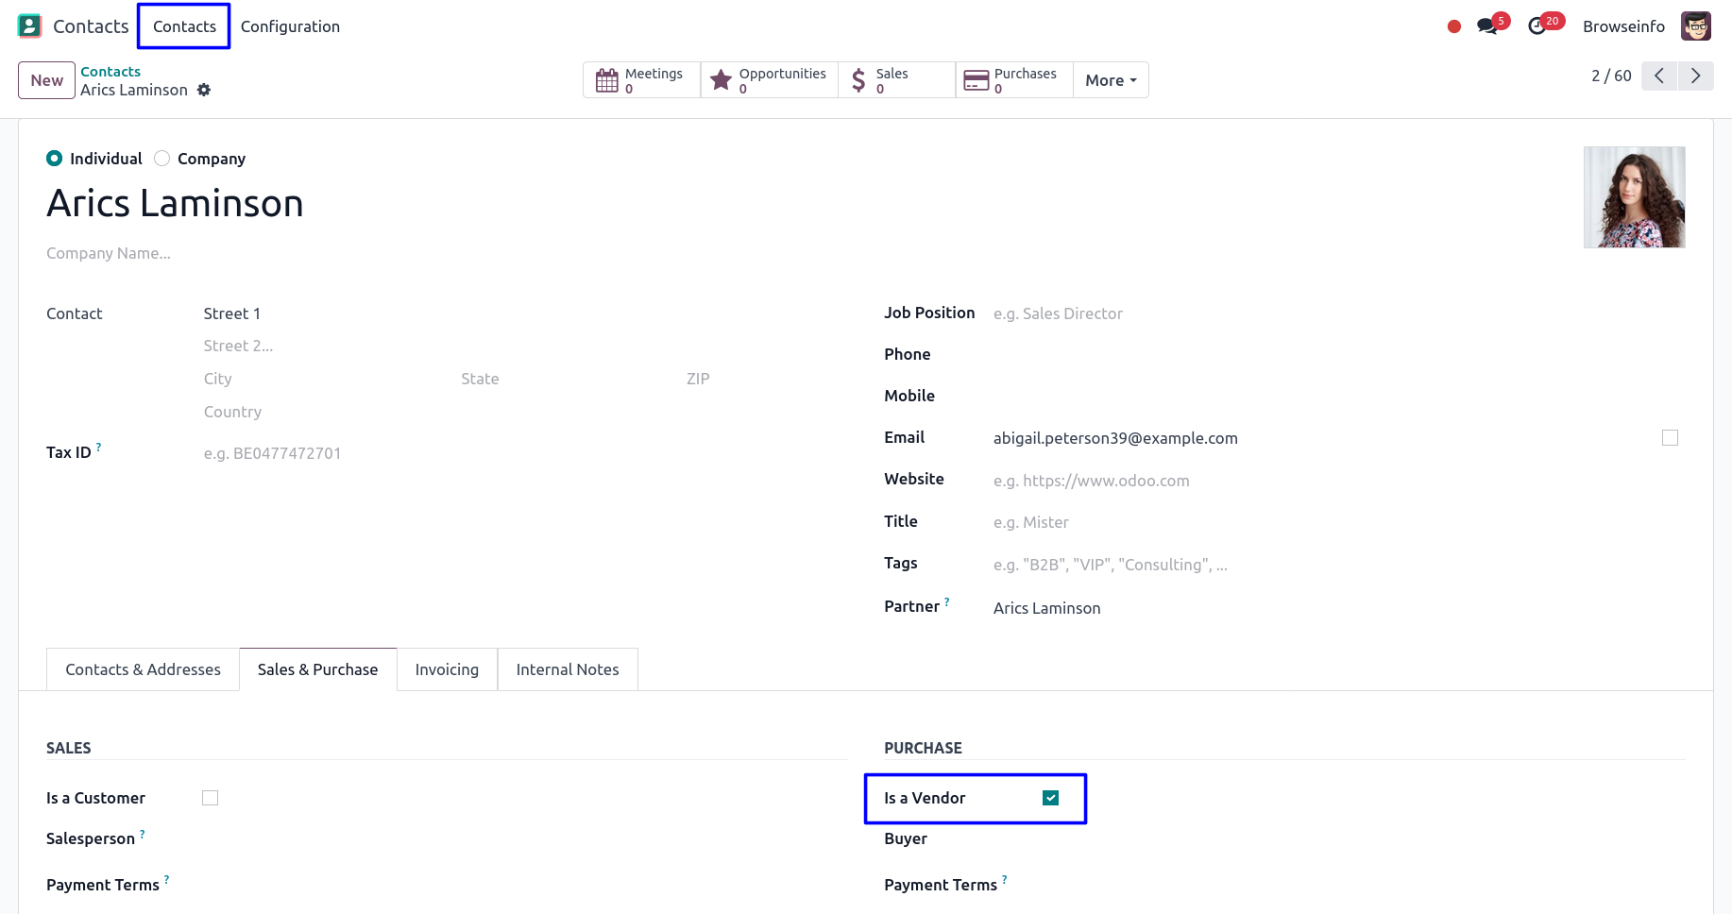Enable the Is a Customer checkbox
This screenshot has width=1732, height=914.
pyautogui.click(x=210, y=798)
